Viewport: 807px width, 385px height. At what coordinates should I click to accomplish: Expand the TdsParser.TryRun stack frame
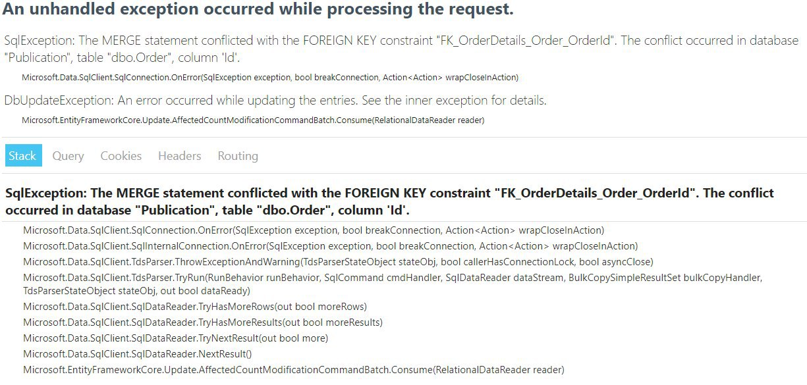(x=393, y=284)
